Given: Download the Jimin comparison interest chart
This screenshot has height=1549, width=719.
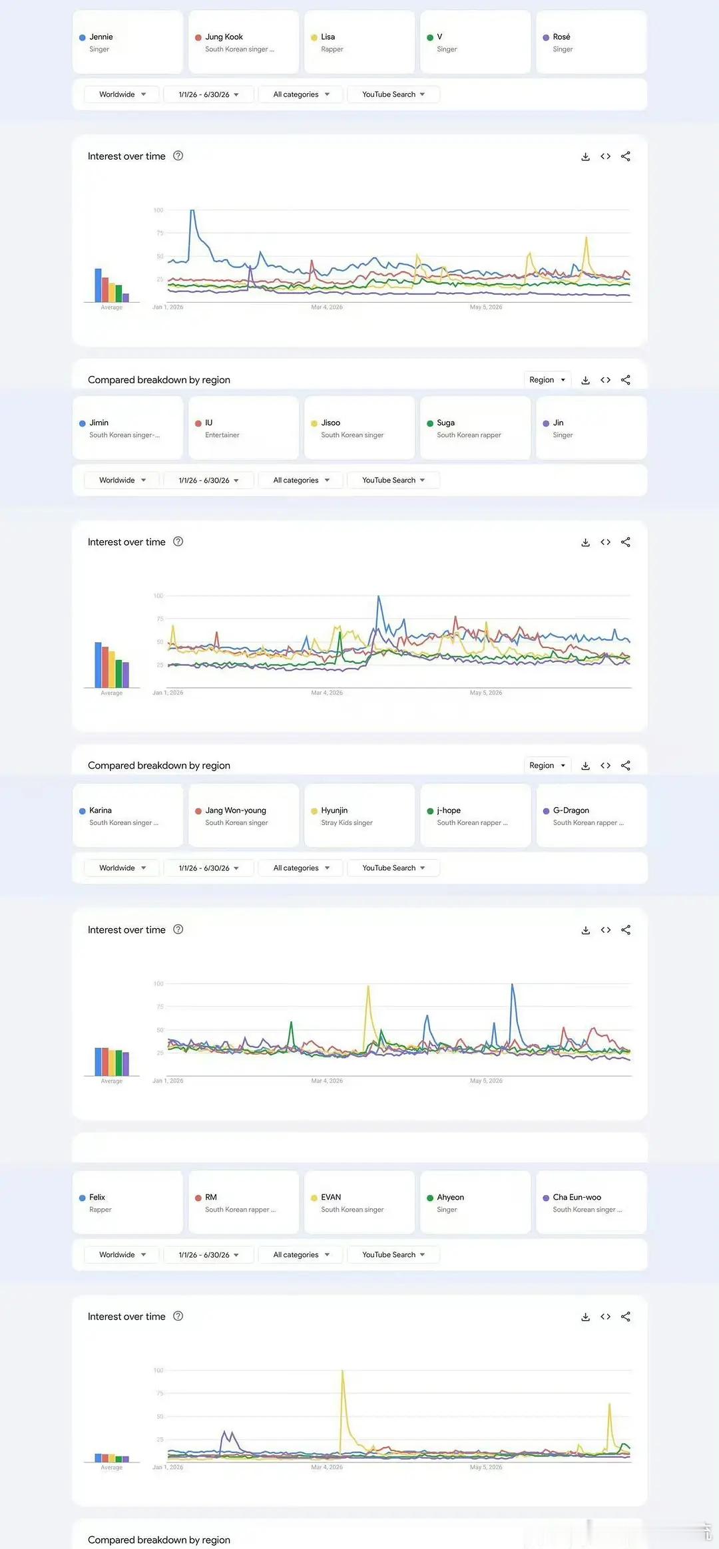Looking at the screenshot, I should coord(585,542).
